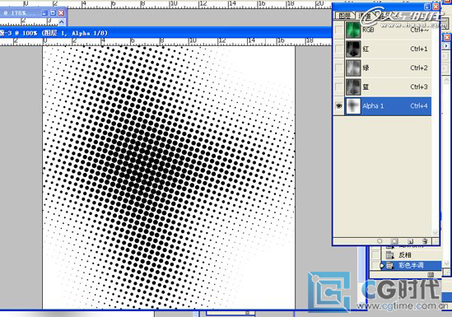Load channel as selection icon in Channels panel
The height and width of the screenshot is (317, 452).
click(x=380, y=241)
